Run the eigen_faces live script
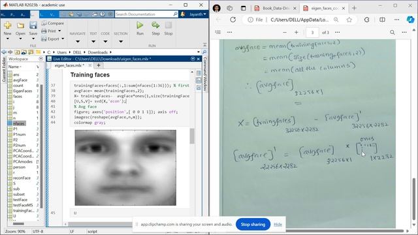Viewport: 418px width, 235px height. [x=140, y=25]
